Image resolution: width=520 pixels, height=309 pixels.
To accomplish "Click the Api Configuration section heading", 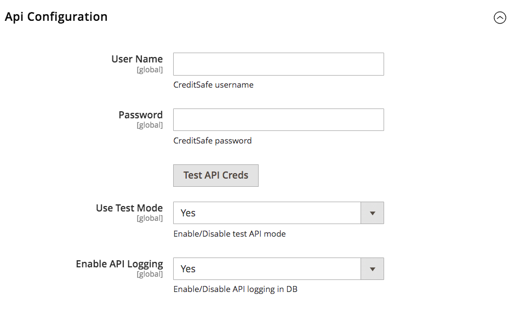I will pyautogui.click(x=56, y=17).
